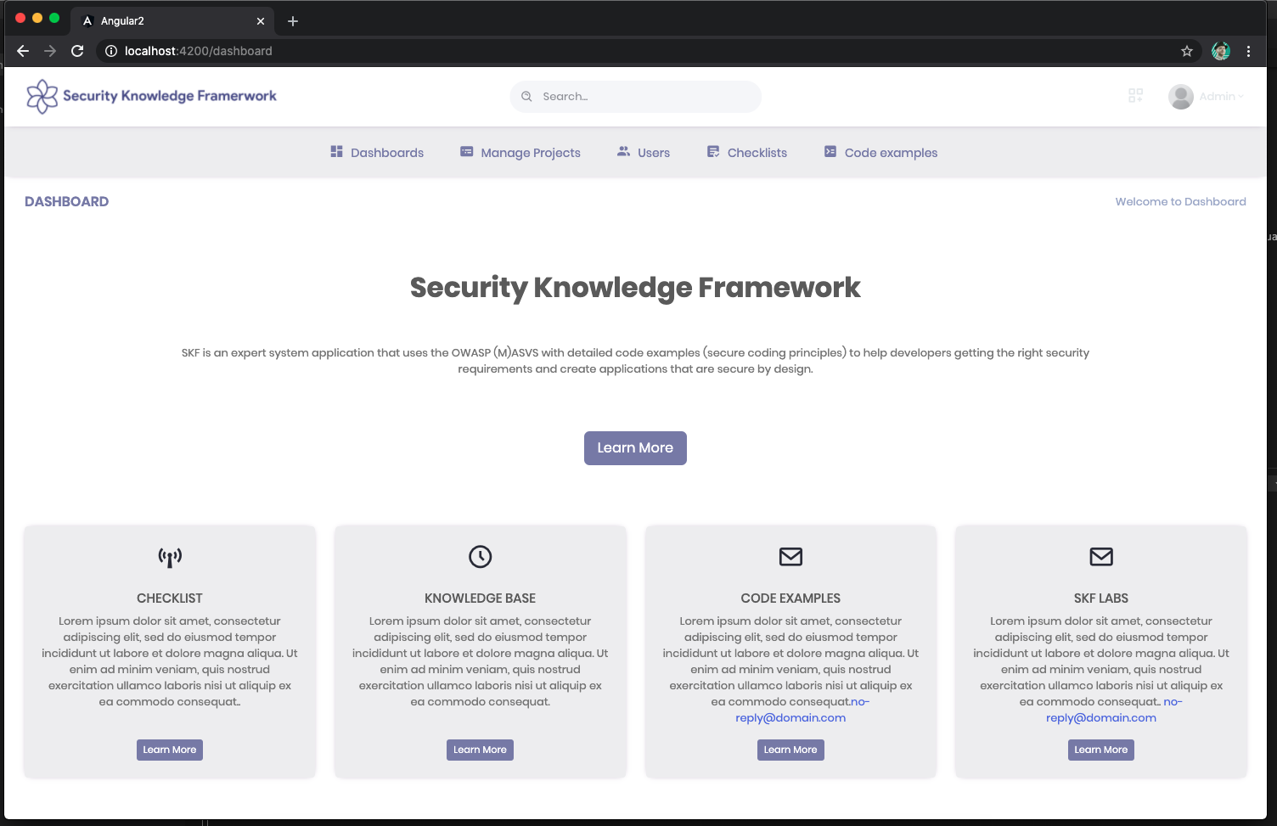Click the Code Examples card envelope icon
Screen dimensions: 1277x826
point(790,557)
